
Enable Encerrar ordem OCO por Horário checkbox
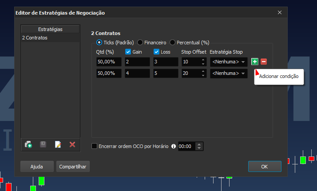point(95,146)
